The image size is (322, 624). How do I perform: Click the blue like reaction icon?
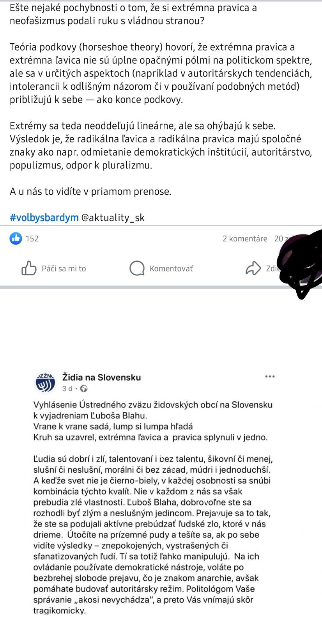pyautogui.click(x=16, y=238)
